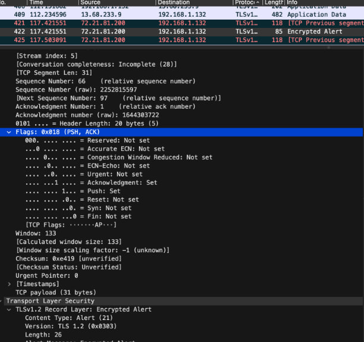Select Acknowledgment number (raw): 1644303722
Image resolution: width=364 pixels, height=342 pixels.
(x=87, y=115)
